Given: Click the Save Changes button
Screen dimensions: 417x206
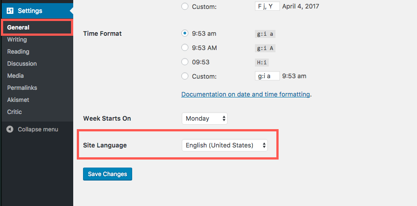Looking at the screenshot, I should coord(108,174).
